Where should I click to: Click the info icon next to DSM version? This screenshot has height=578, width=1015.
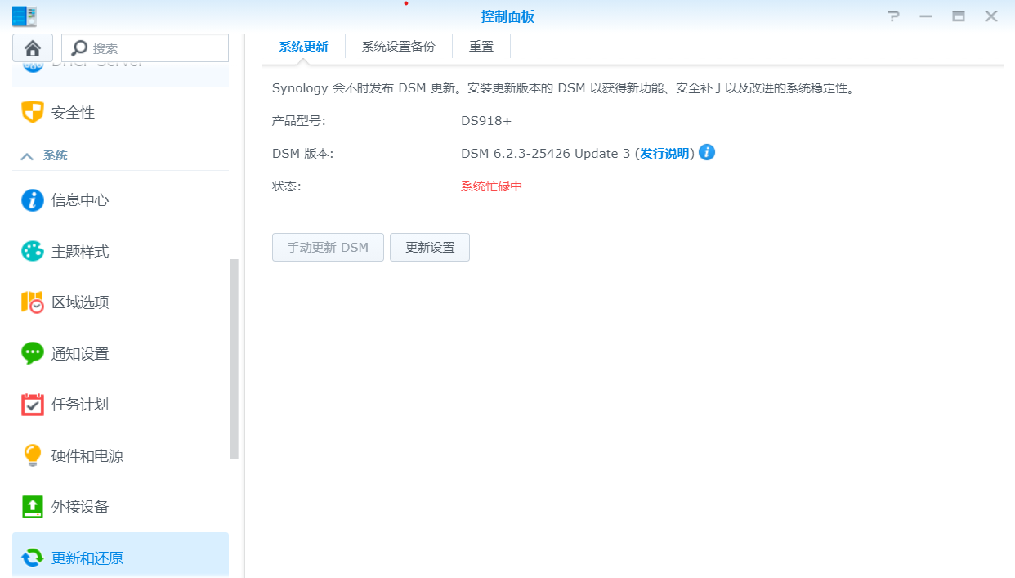coord(707,152)
